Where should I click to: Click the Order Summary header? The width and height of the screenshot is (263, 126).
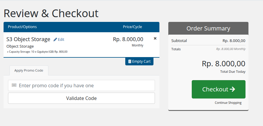point(208,28)
